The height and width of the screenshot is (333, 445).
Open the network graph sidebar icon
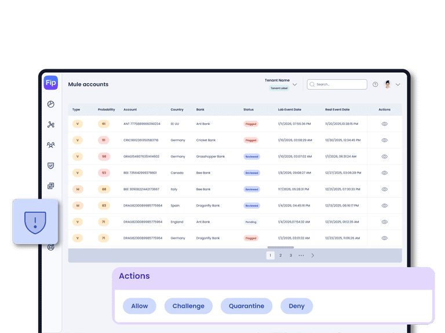point(51,125)
